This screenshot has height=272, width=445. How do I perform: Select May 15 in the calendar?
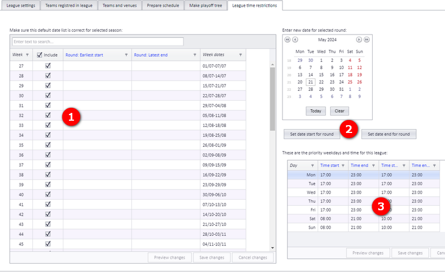click(x=322, y=75)
